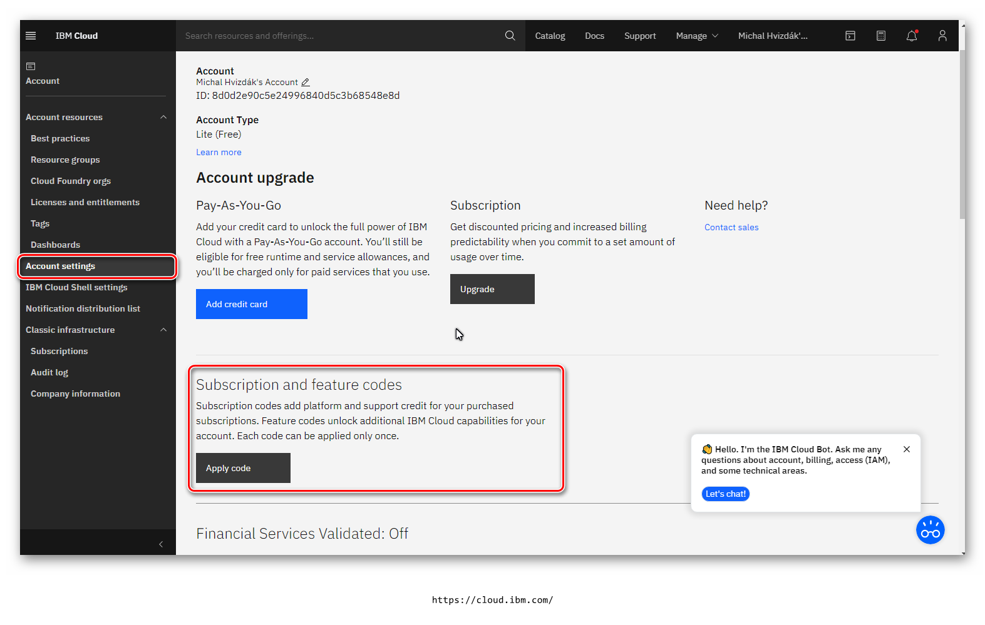The width and height of the screenshot is (985, 625).
Task: Open the IBM Cloud Bot chat bubble
Action: pyautogui.click(x=930, y=530)
